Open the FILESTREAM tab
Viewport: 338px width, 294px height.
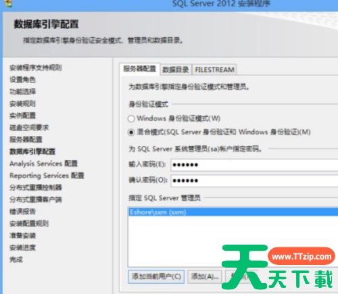[x=214, y=70]
